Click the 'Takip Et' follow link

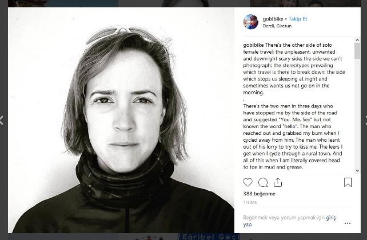(298, 19)
